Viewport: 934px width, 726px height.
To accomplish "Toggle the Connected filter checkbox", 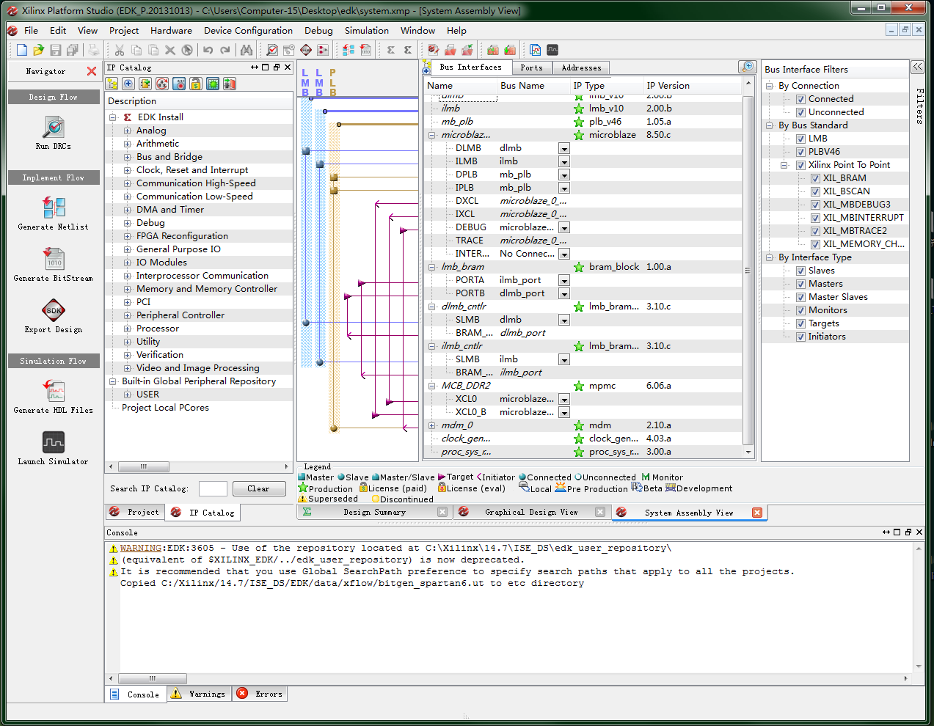I will tap(800, 99).
